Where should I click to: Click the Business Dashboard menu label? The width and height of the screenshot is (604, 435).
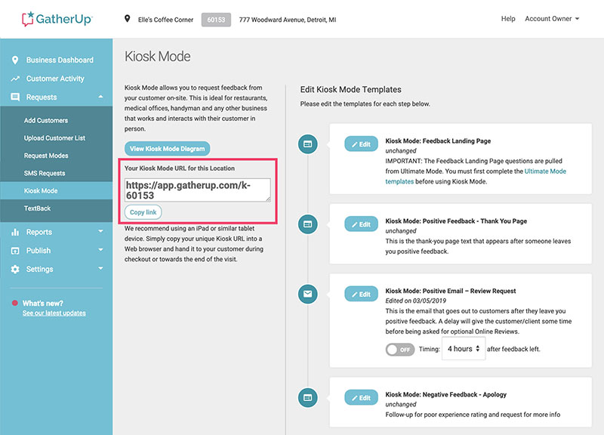click(60, 60)
